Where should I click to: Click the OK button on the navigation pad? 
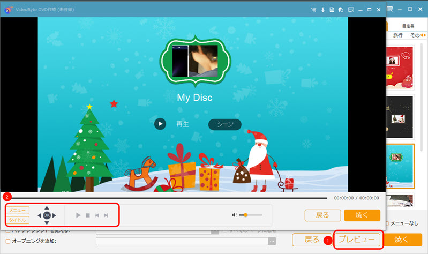pos(47,215)
